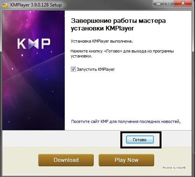Click the KMPlayer 3.9.0.128 Setup title text
Screen dimensions: 195x177
36,5
